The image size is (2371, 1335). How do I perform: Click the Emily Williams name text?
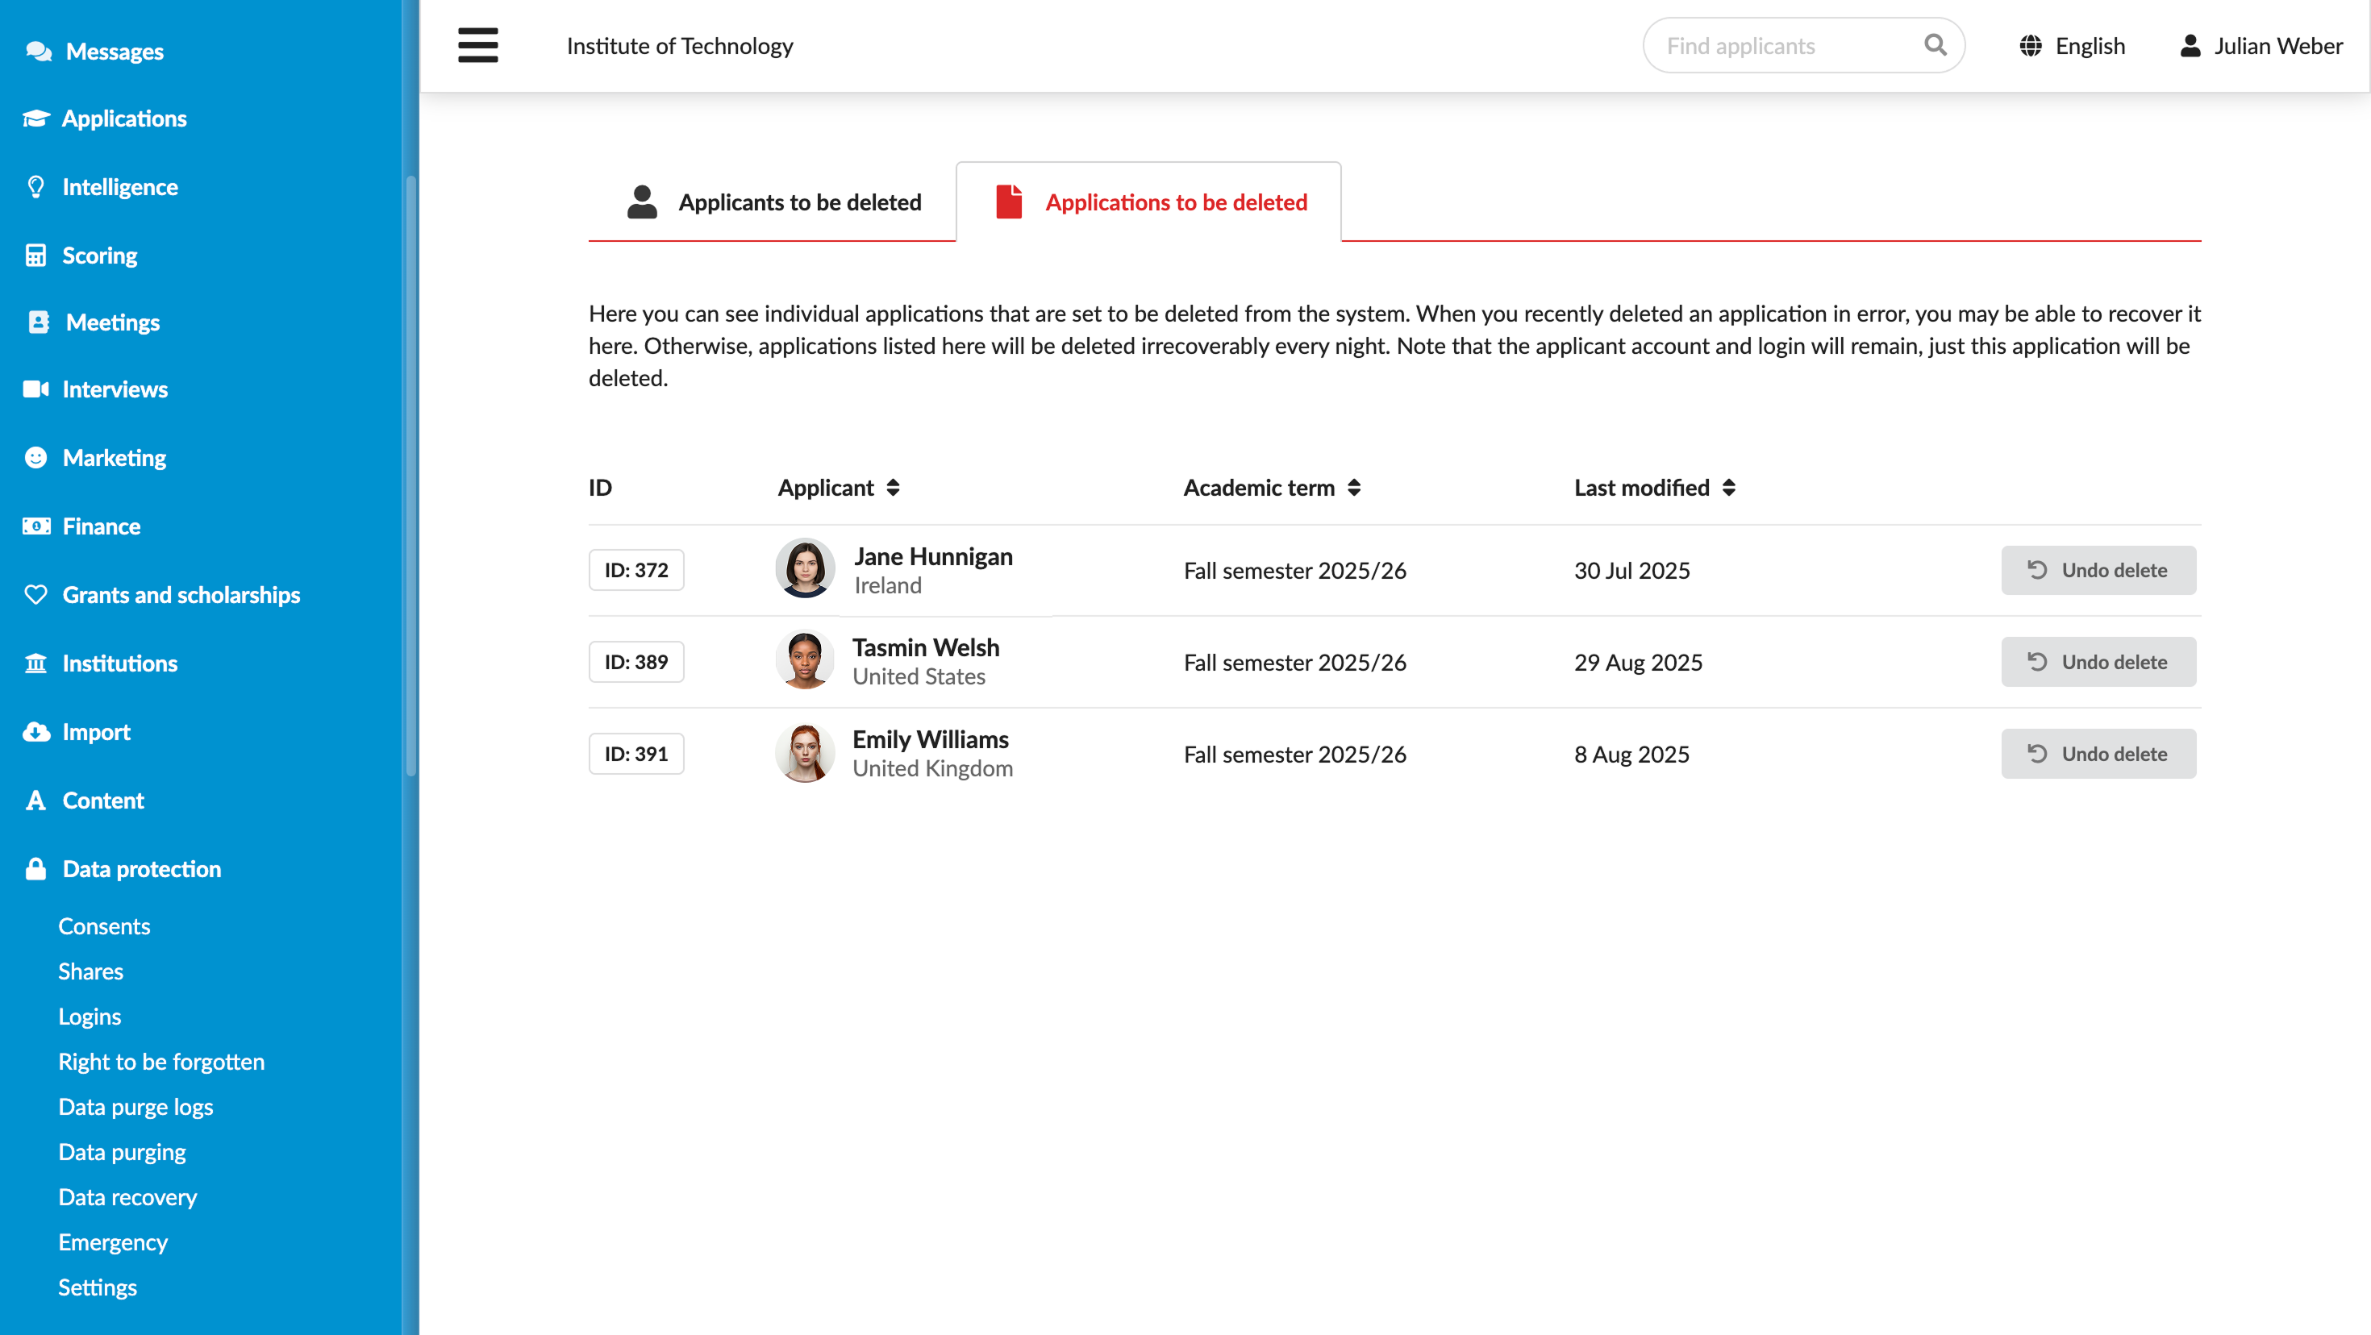pyautogui.click(x=930, y=740)
